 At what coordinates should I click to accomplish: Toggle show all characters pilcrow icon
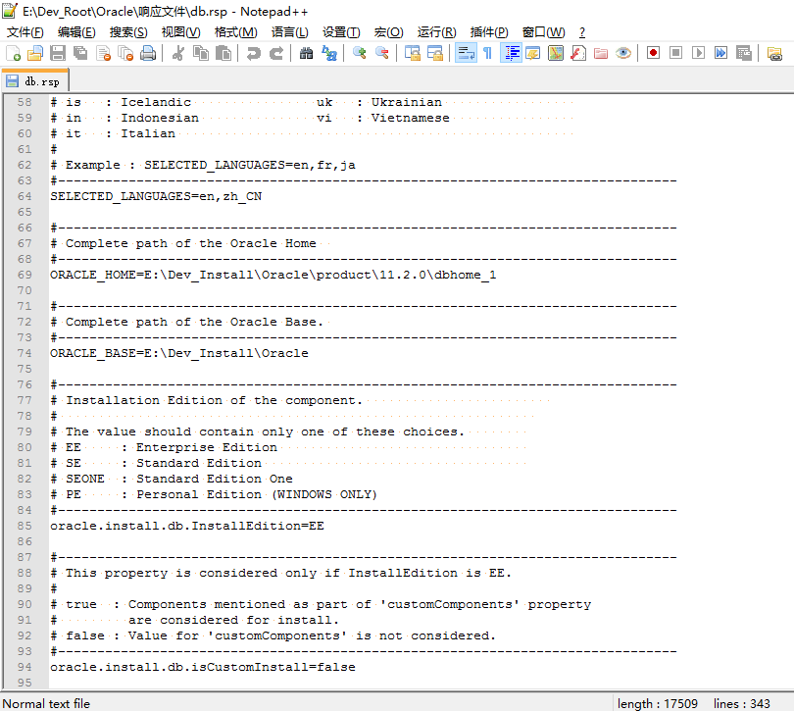click(487, 53)
